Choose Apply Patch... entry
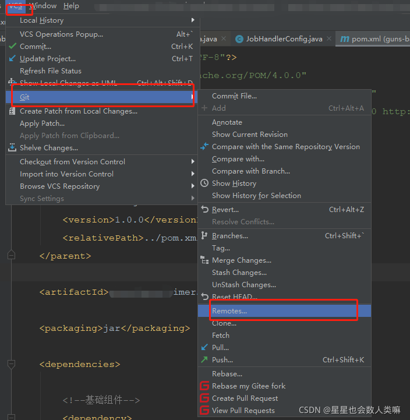This screenshot has width=410, height=420. click(102, 123)
